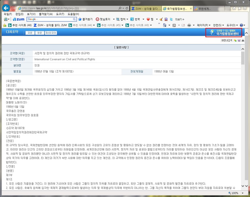Click the address bar search magnifier icon
The height and width of the screenshot is (197, 250).
tap(120, 8)
